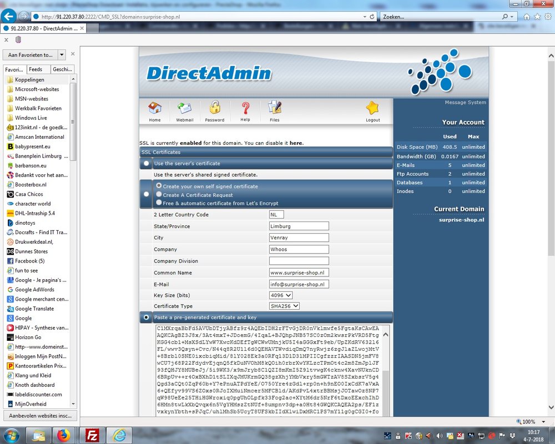This screenshot has height=444, width=555.
Task: Click Aan Favorieten toevoegen button
Action: click(30, 55)
